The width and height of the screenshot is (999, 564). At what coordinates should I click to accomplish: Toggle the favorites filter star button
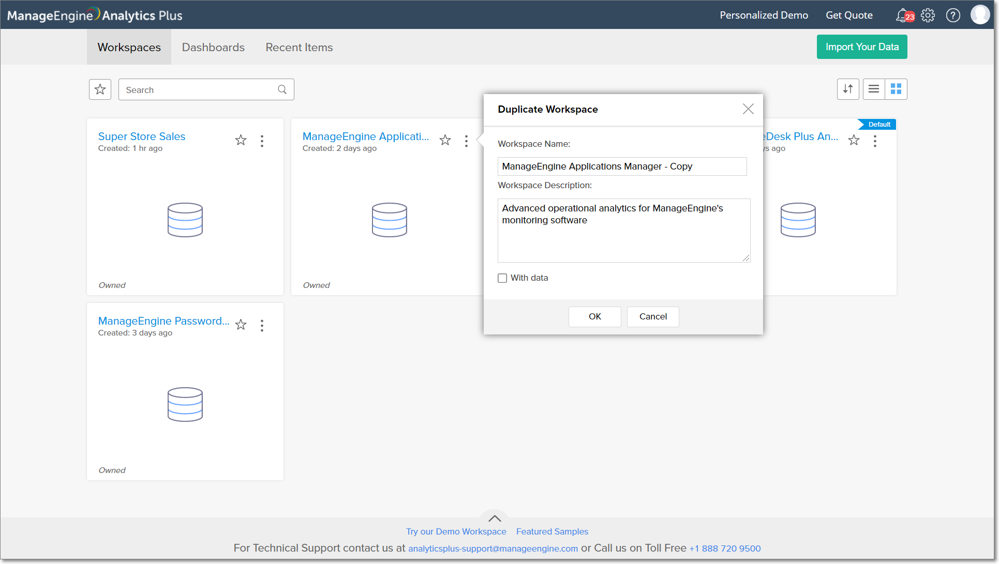pyautogui.click(x=100, y=89)
